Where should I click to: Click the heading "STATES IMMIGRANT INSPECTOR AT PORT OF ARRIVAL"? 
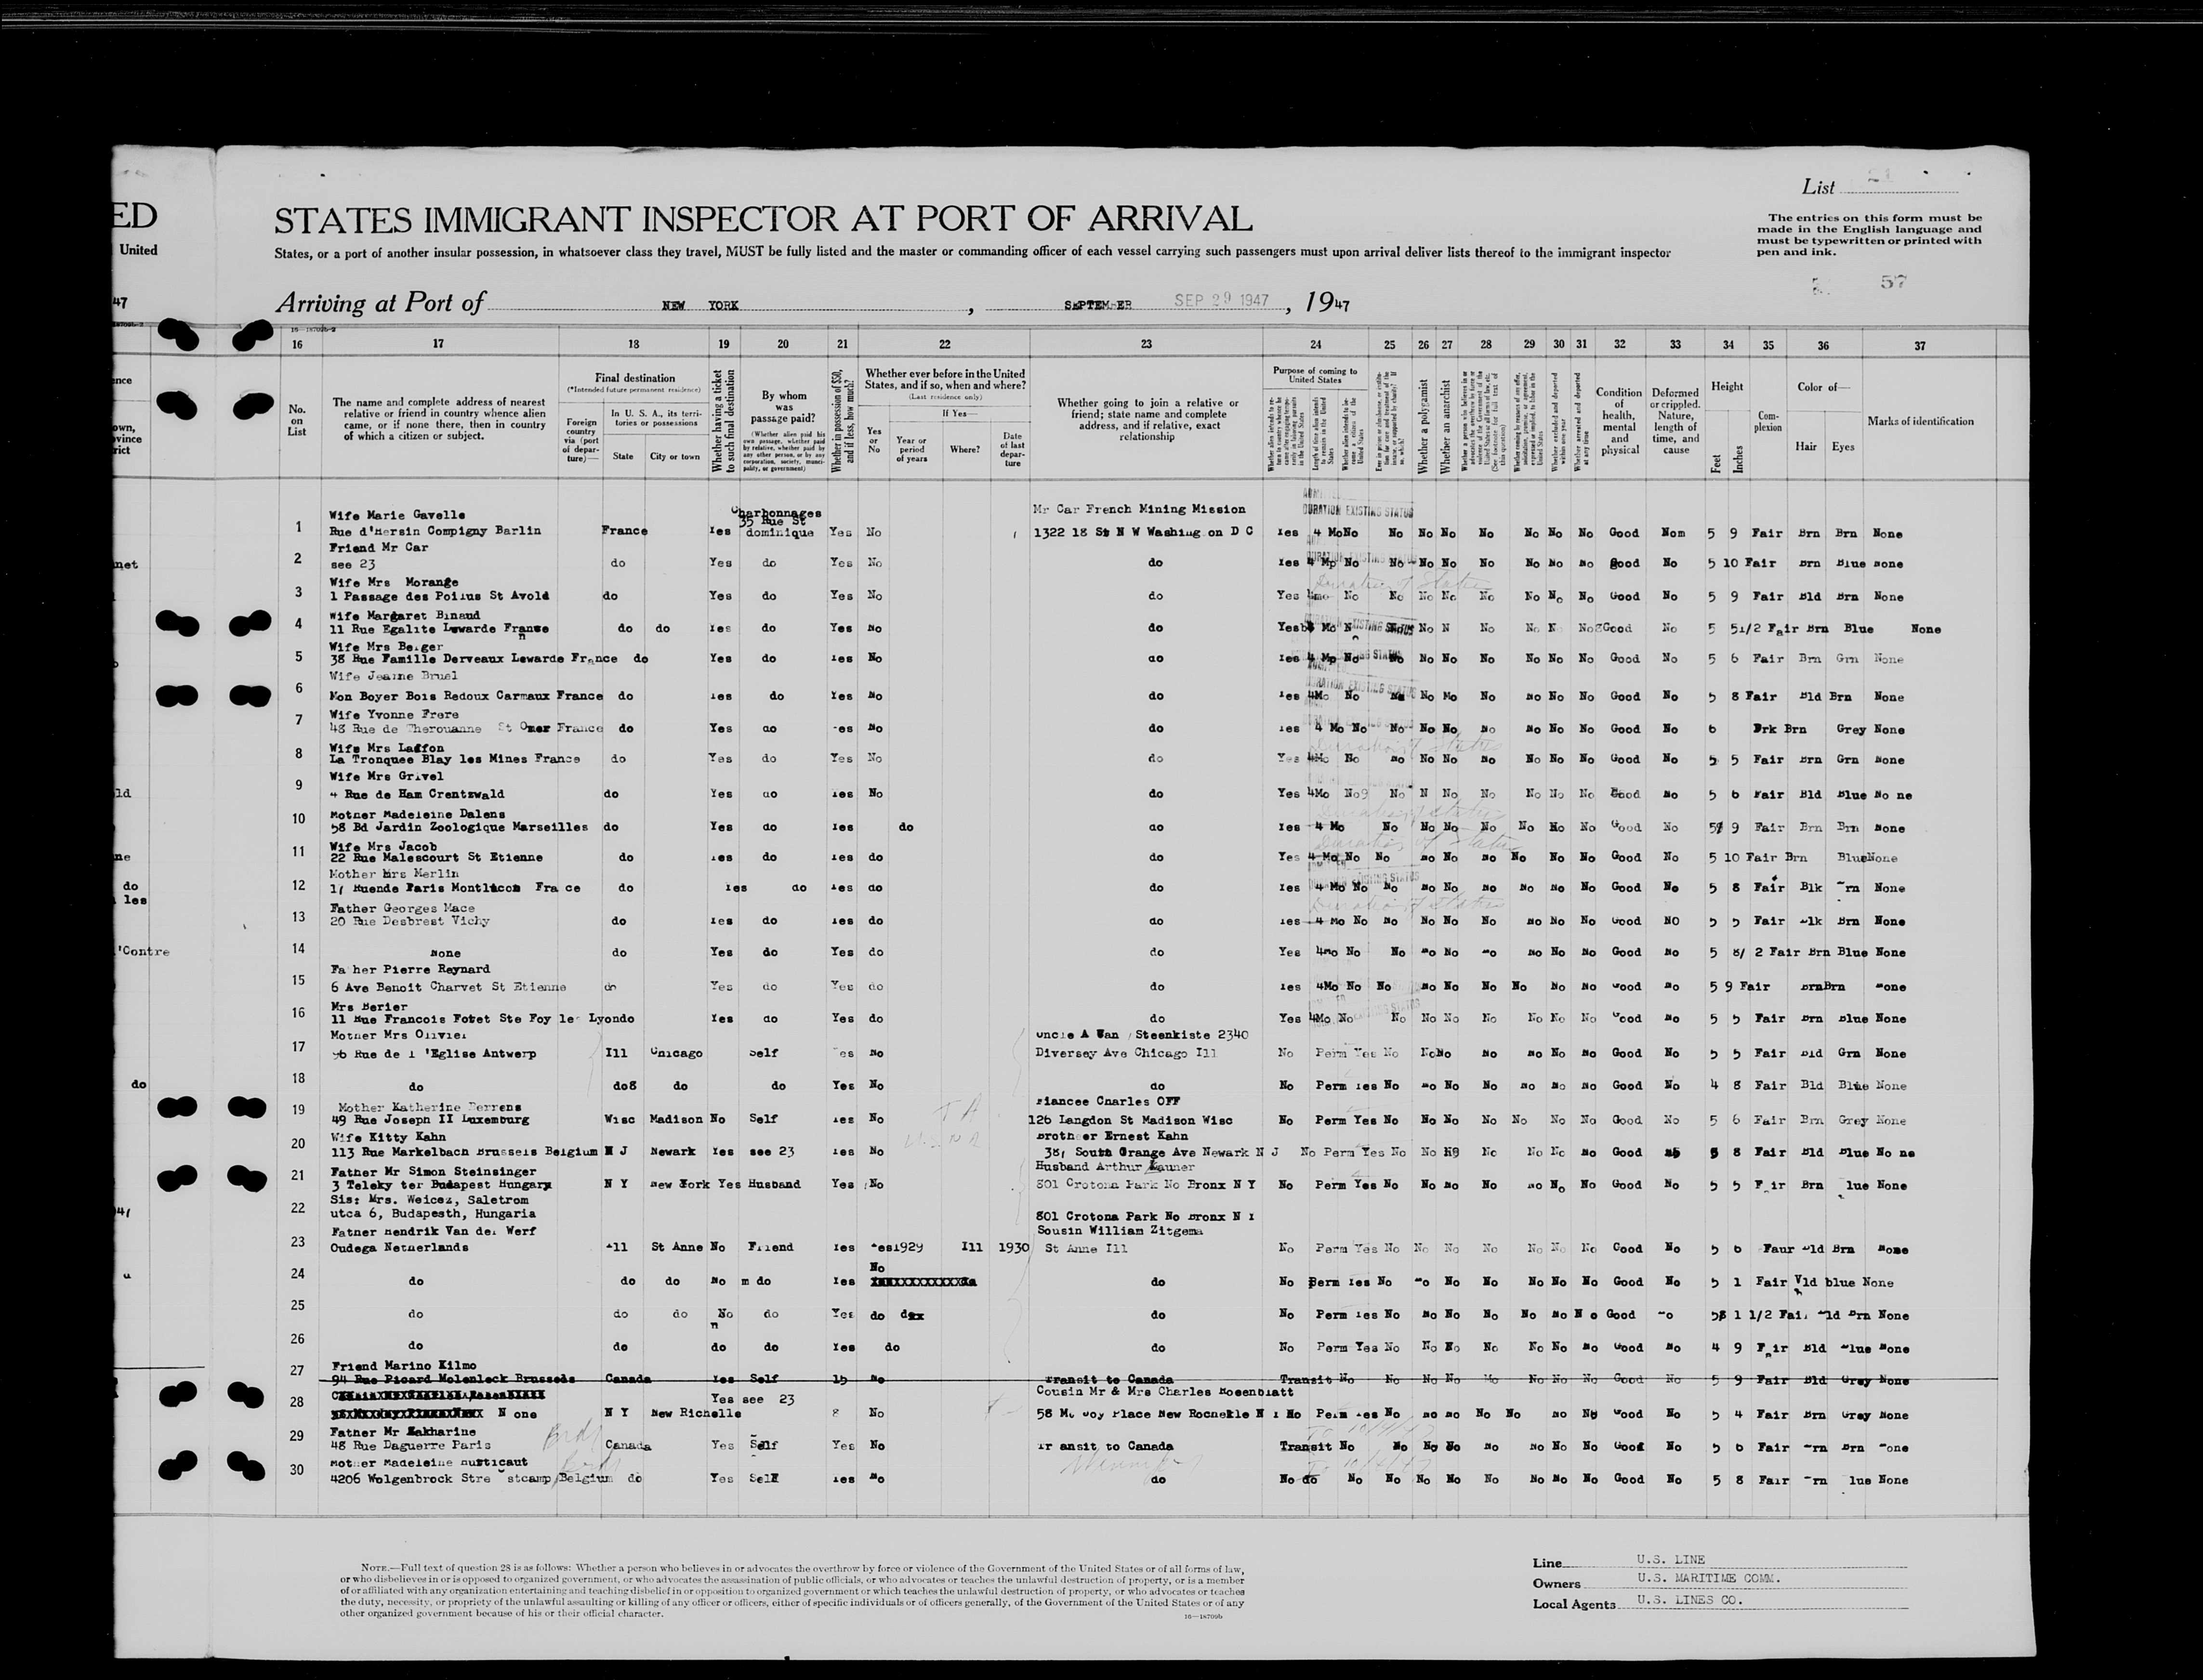coord(763,219)
